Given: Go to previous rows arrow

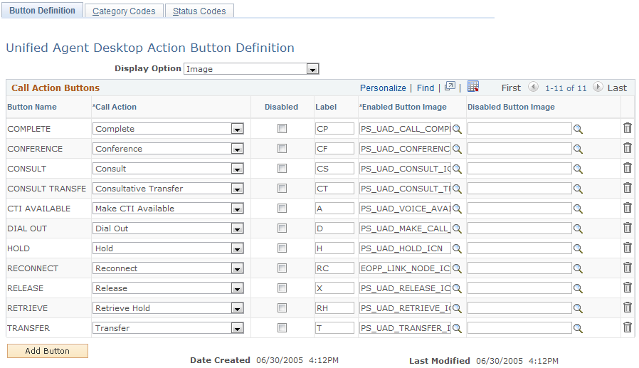Looking at the screenshot, I should coord(533,87).
